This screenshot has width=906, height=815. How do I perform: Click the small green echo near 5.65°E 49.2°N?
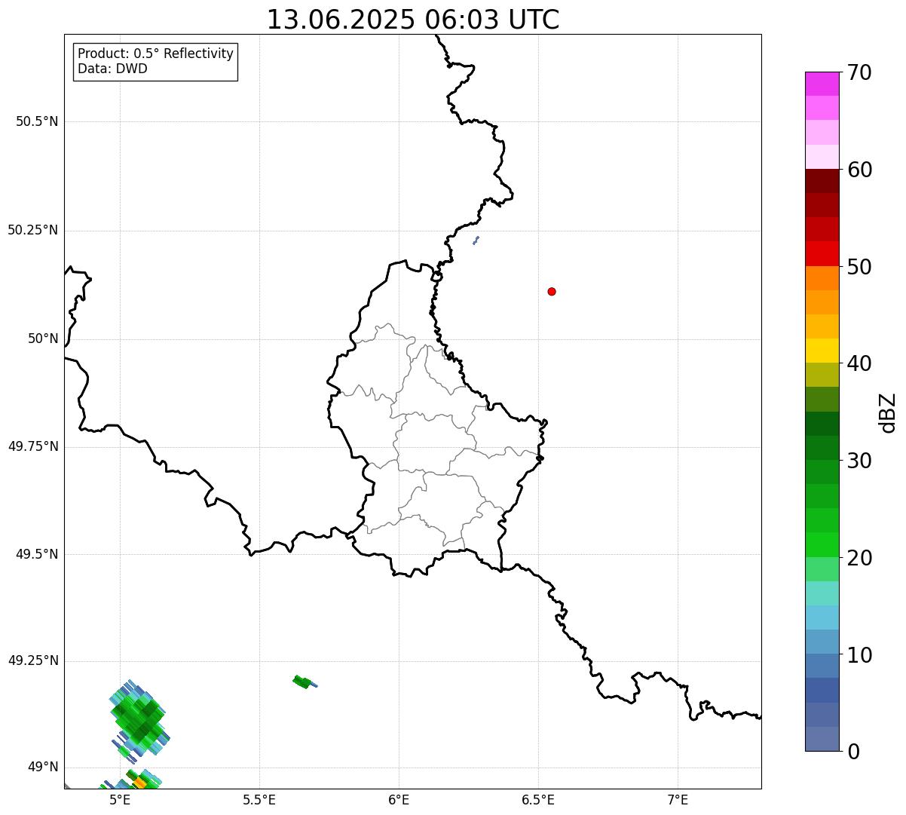(x=303, y=682)
